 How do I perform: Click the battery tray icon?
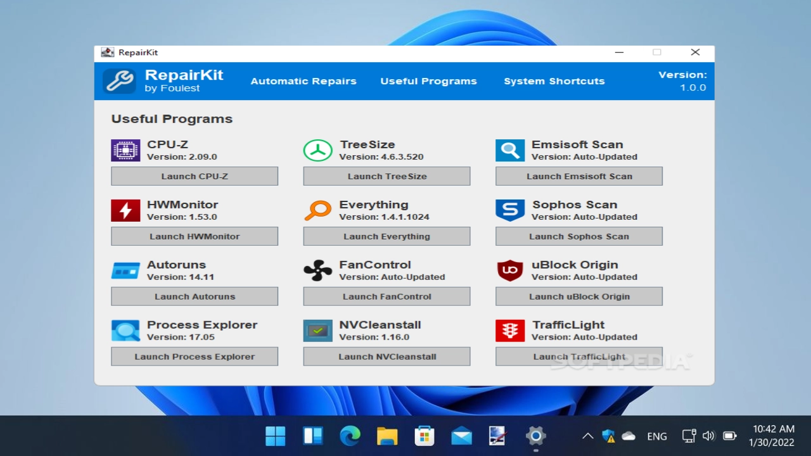[729, 436]
